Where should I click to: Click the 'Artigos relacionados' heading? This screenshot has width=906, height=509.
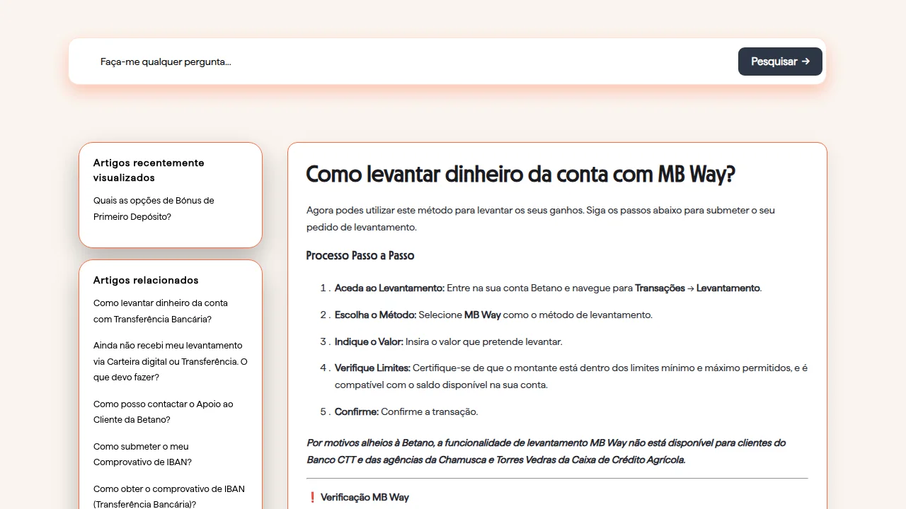[146, 280]
